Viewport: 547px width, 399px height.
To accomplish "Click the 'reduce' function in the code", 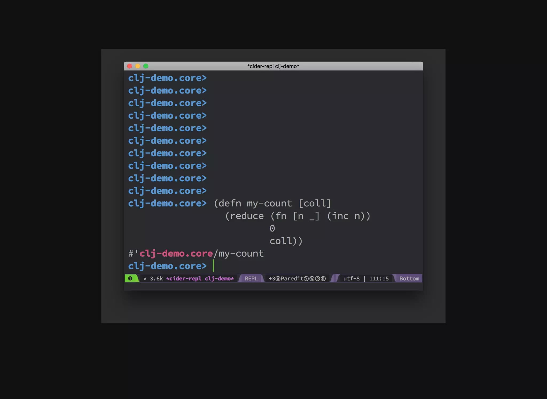I will pos(247,216).
